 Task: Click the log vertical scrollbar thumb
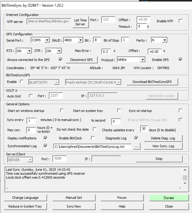pyautogui.click(x=185, y=178)
